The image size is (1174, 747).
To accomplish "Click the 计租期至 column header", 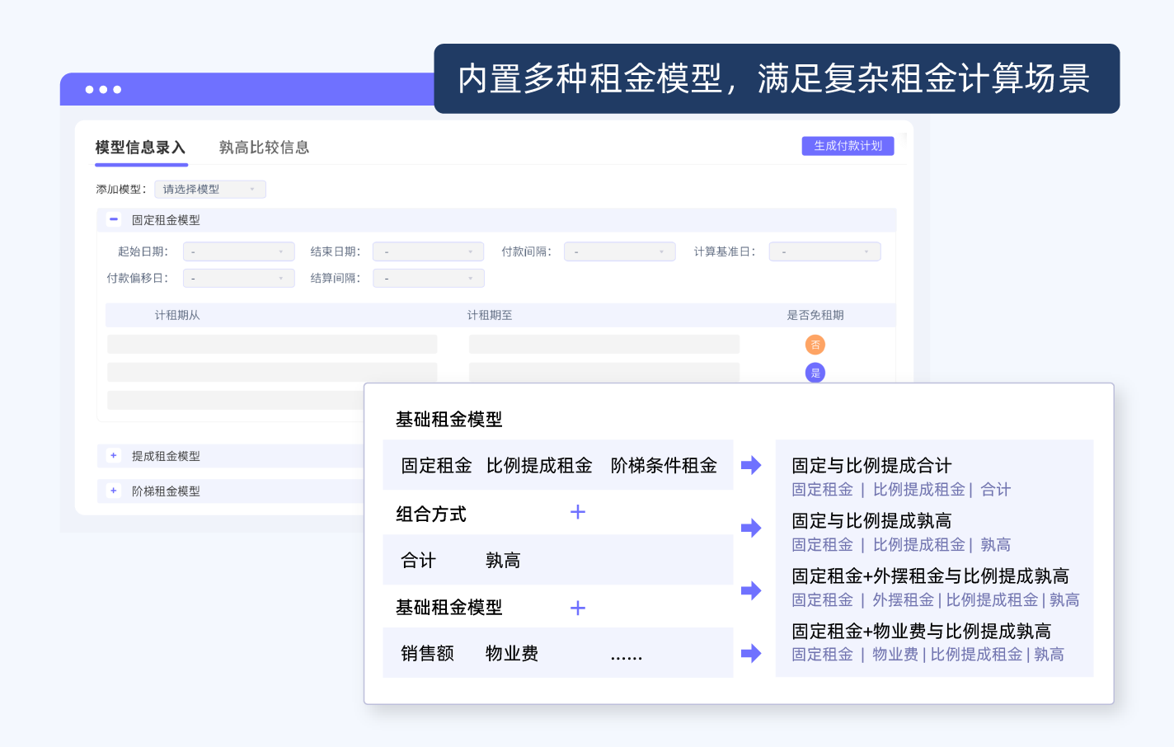I will 490,315.
